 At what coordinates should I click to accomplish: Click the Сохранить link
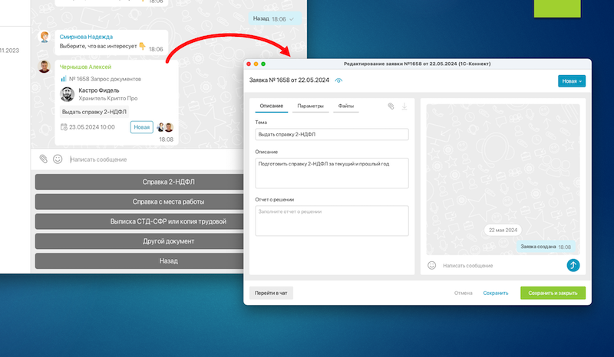coord(495,293)
